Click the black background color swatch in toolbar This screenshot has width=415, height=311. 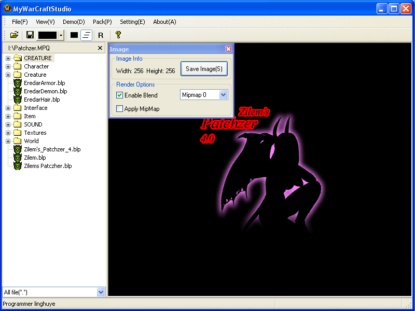coord(48,35)
